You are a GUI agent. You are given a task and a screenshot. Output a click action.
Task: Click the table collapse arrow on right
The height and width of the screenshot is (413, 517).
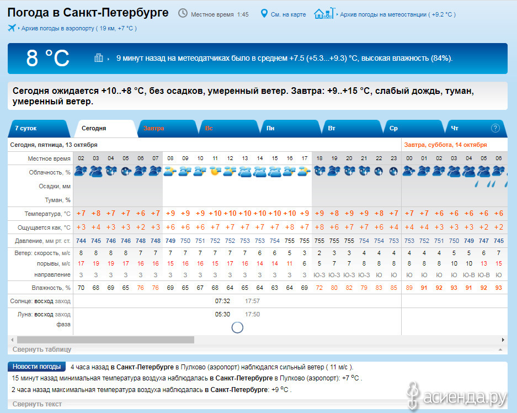coord(500,350)
